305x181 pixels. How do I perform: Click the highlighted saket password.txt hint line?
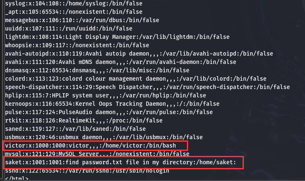click(x=123, y=162)
